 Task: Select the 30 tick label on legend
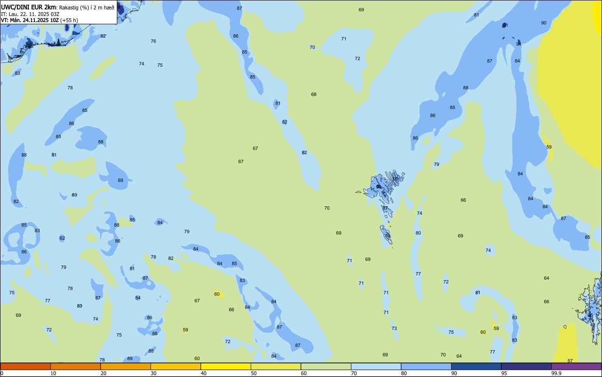pos(153,373)
